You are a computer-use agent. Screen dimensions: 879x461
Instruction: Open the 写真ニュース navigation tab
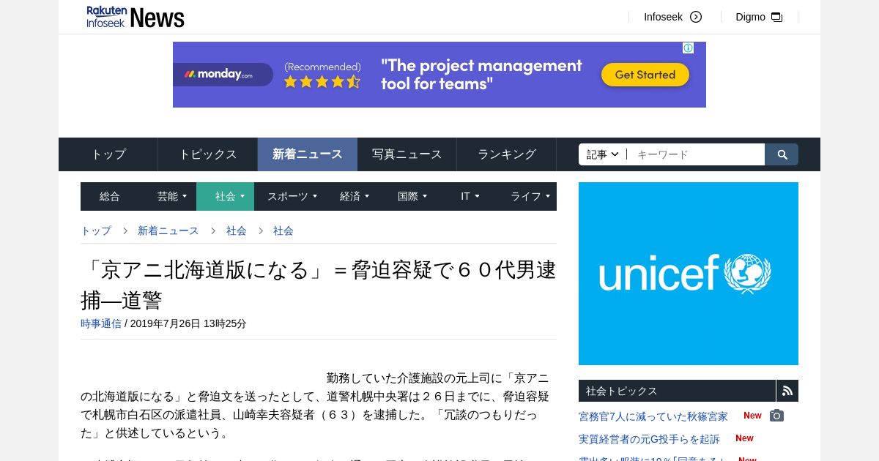pos(407,154)
